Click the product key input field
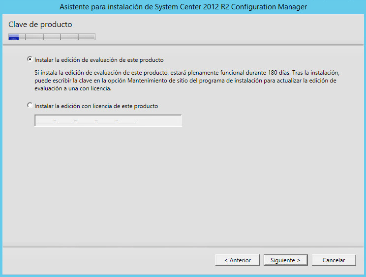366x277 pixels. click(x=108, y=120)
